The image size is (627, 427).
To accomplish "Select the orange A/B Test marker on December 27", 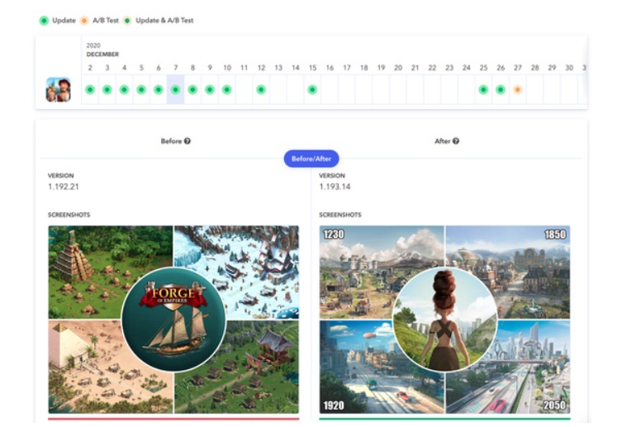I will click(x=517, y=89).
